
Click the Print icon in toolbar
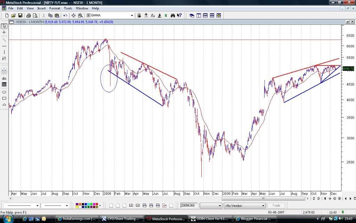click(x=29, y=15)
